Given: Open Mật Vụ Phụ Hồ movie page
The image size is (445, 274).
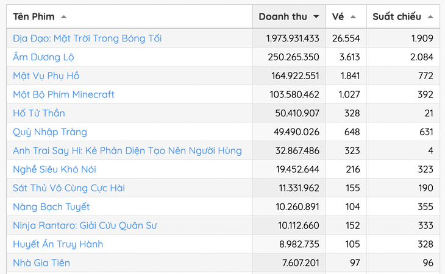Looking at the screenshot, I should (46, 76).
